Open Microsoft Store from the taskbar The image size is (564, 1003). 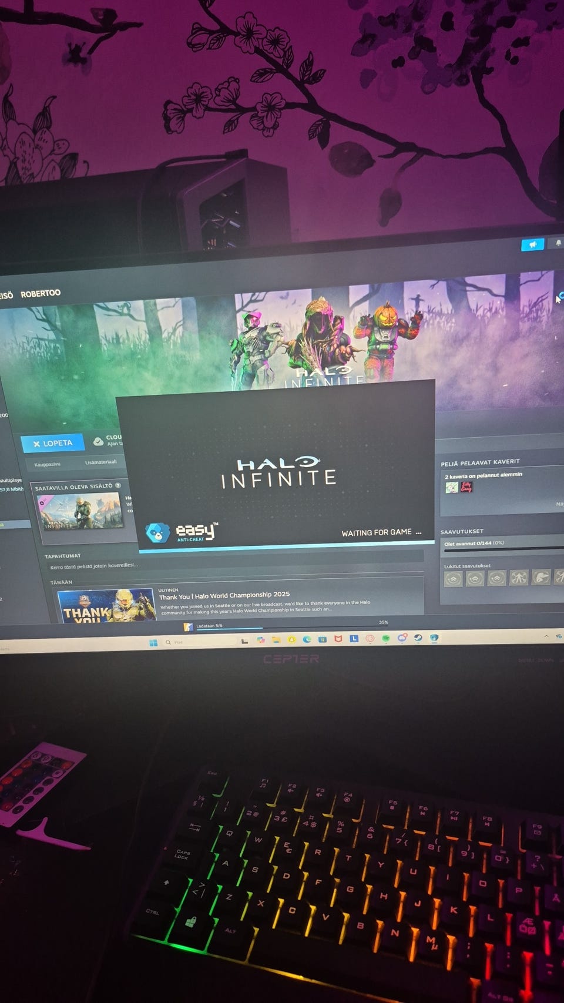(x=322, y=639)
